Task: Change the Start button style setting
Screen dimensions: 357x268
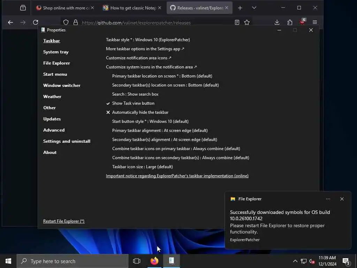Action: (150, 121)
